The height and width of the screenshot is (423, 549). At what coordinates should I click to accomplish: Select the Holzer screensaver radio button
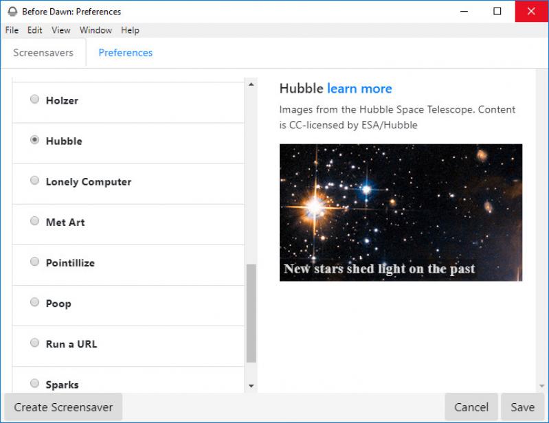34,99
